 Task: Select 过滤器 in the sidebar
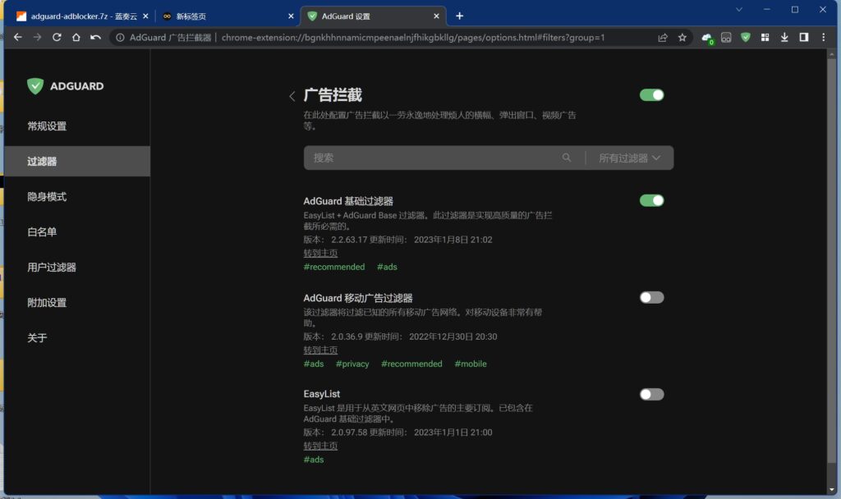[x=77, y=162]
